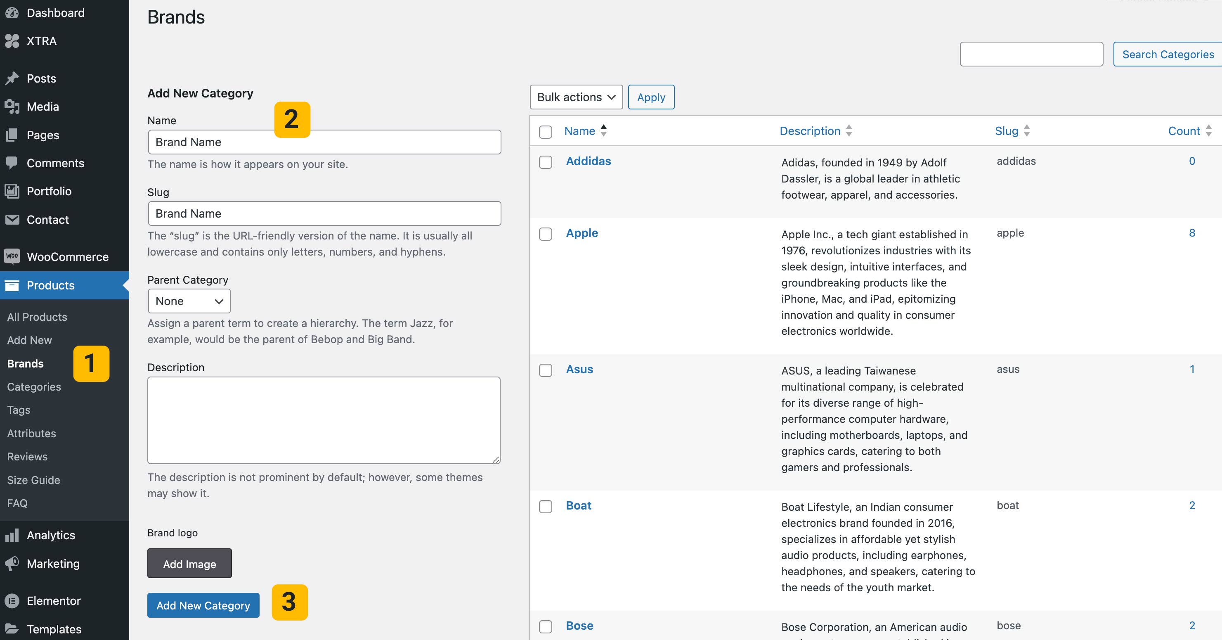1222x640 pixels.
Task: Check the Asus row checkbox
Action: (x=546, y=370)
